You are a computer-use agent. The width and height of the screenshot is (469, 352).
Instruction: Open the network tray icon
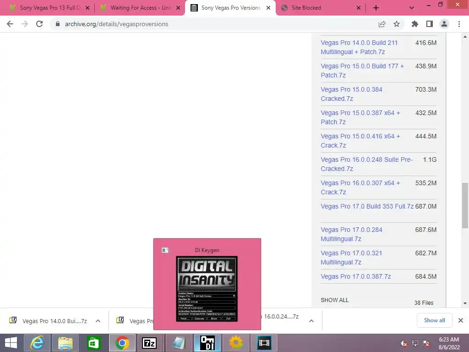415,343
